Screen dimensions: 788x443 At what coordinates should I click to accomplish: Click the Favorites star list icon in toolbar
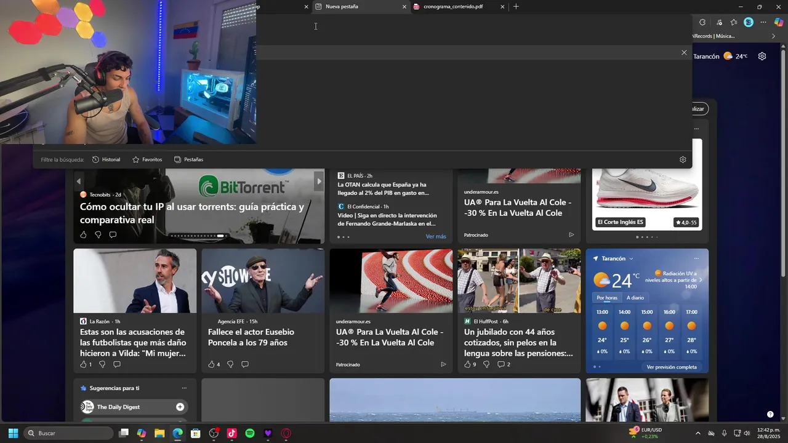pos(734,22)
